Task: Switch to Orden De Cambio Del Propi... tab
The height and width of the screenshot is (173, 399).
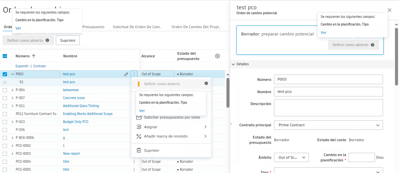Action: [194, 27]
